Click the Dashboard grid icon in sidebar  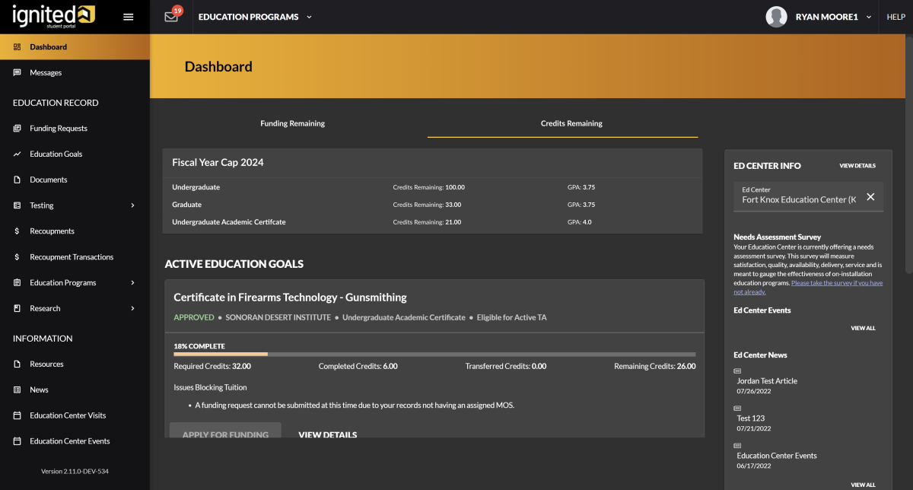tap(17, 47)
